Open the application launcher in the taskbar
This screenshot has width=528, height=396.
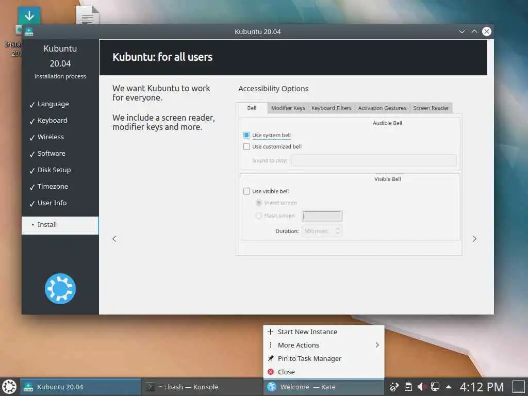coord(9,387)
